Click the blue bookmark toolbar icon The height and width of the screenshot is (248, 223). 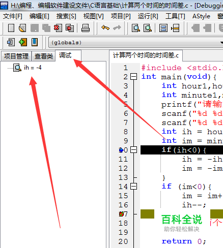pos(35,42)
